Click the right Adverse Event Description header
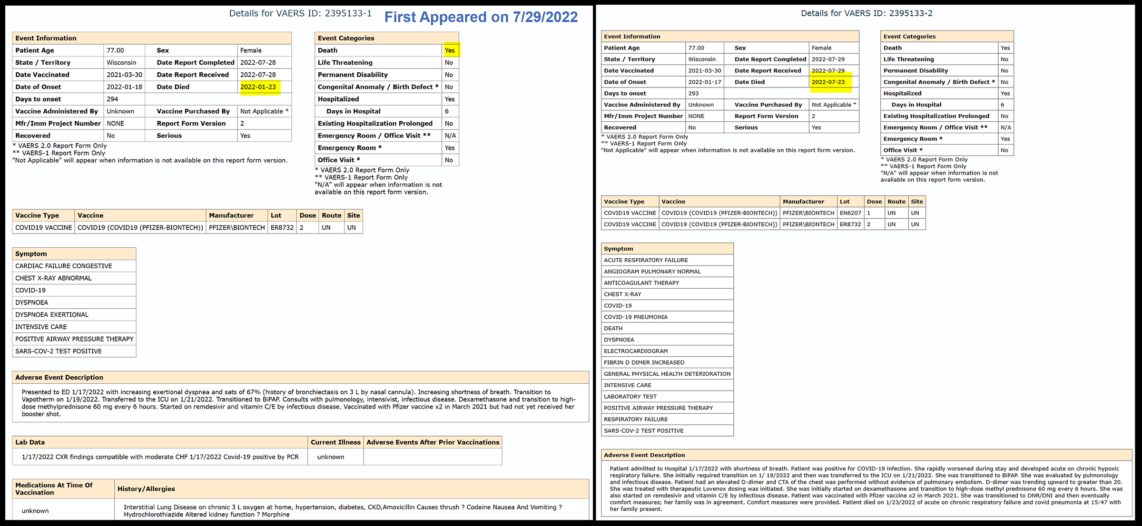1142x526 pixels. coord(866,455)
